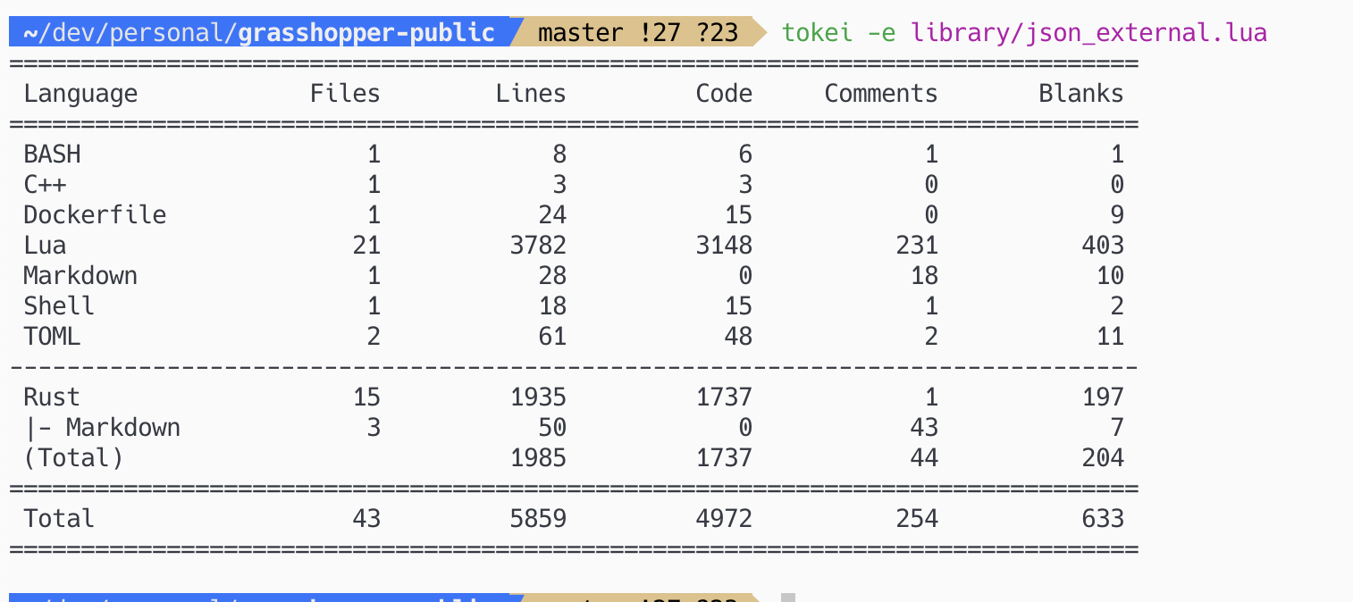Click the 'Blanks' column header
The image size is (1353, 602).
click(x=1081, y=94)
